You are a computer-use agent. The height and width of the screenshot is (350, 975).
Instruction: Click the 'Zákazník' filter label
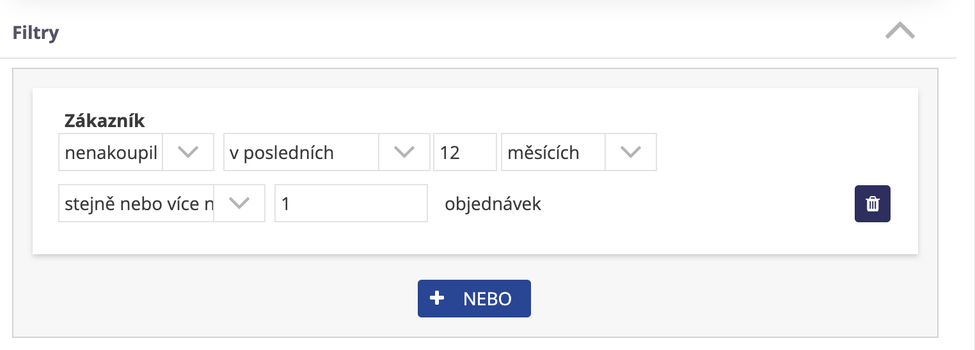point(105,120)
